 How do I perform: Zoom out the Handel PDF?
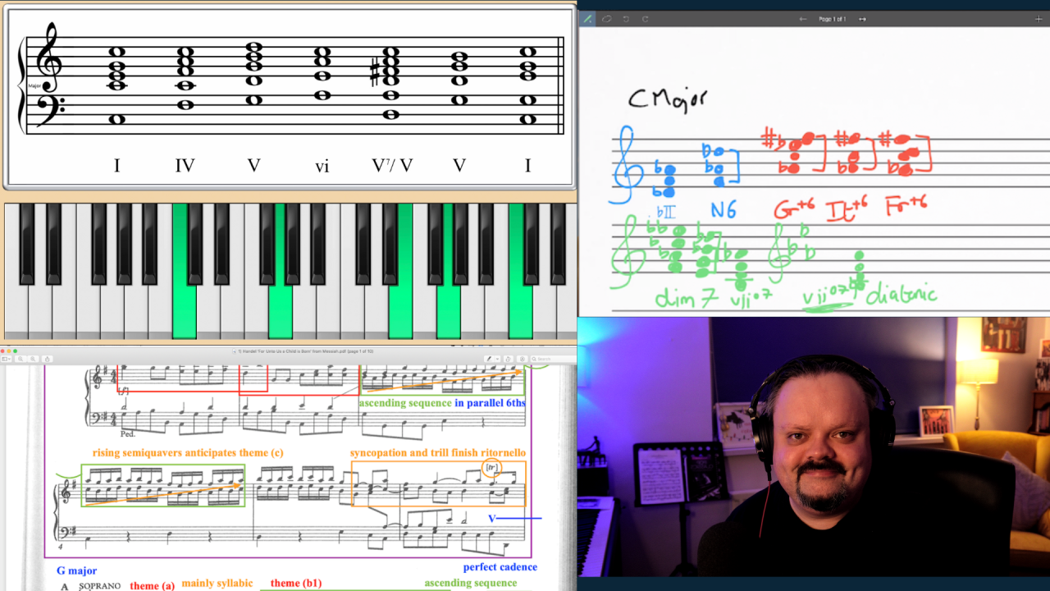(21, 359)
